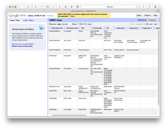This screenshot has width=167, height=129.
Task: Open the sidebar toggle icon in Safari
Action: tap(28, 7)
